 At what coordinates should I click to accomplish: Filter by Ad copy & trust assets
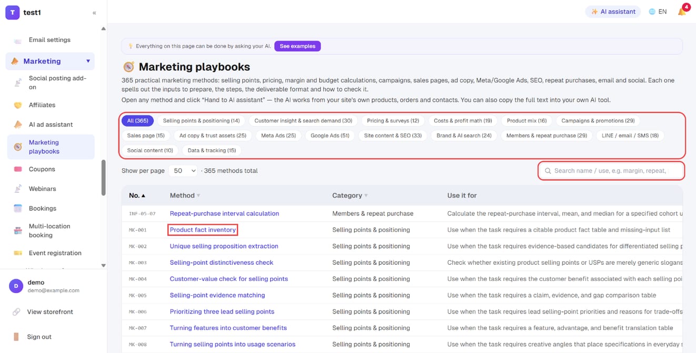click(x=213, y=136)
